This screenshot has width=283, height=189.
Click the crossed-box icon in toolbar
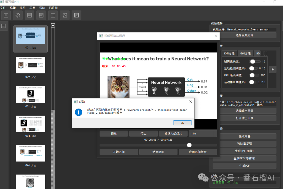pyautogui.click(x=6, y=15)
